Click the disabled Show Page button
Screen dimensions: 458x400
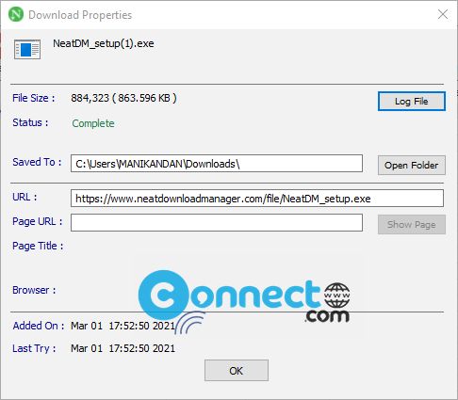point(412,224)
